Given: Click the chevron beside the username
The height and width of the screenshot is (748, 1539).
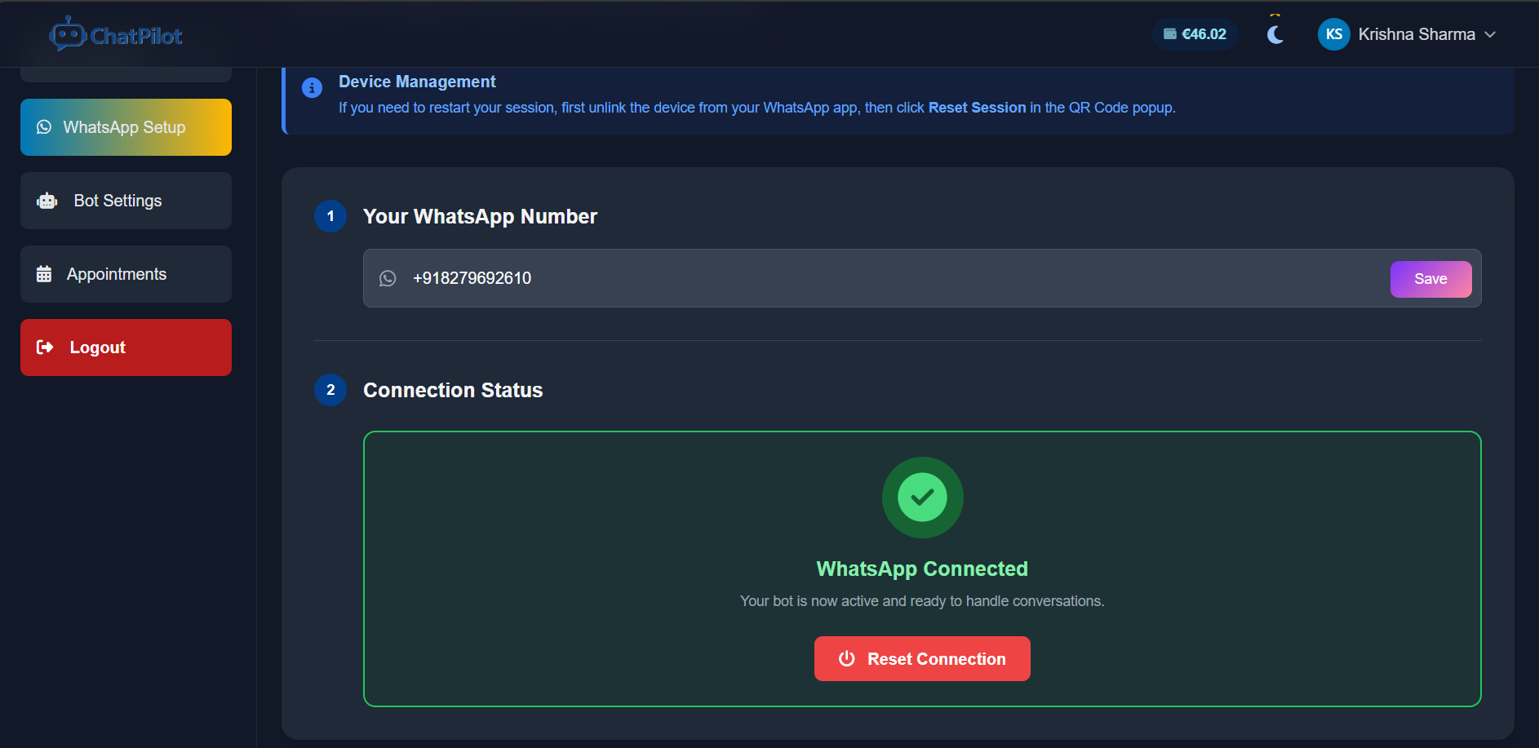Looking at the screenshot, I should 1491,34.
